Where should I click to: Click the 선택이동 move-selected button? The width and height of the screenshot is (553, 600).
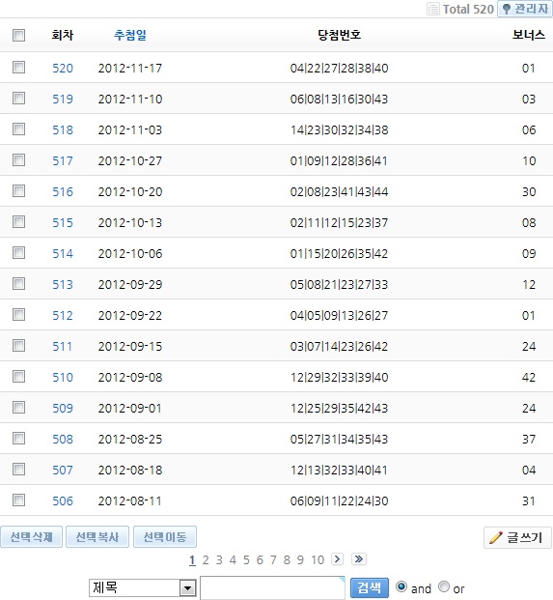tap(165, 537)
